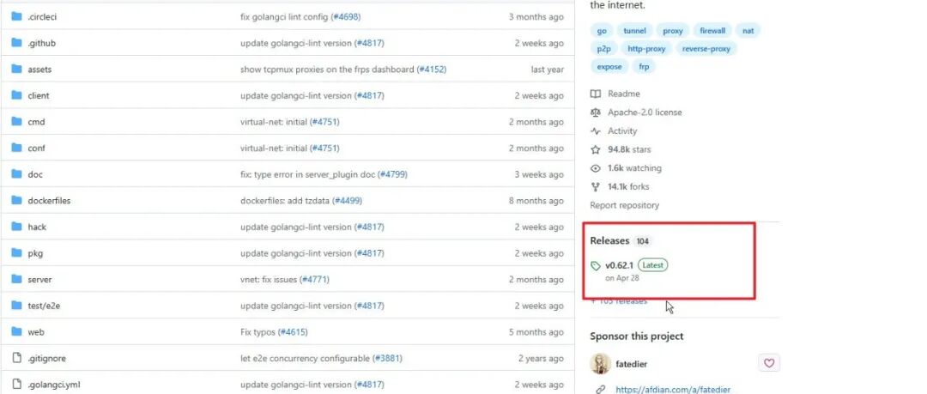Click the .github folder icon
Screen dimensions: 927x394
point(16,43)
